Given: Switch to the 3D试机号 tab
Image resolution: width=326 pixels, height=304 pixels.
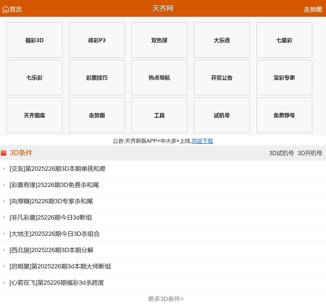Looking at the screenshot, I should coord(281,153).
